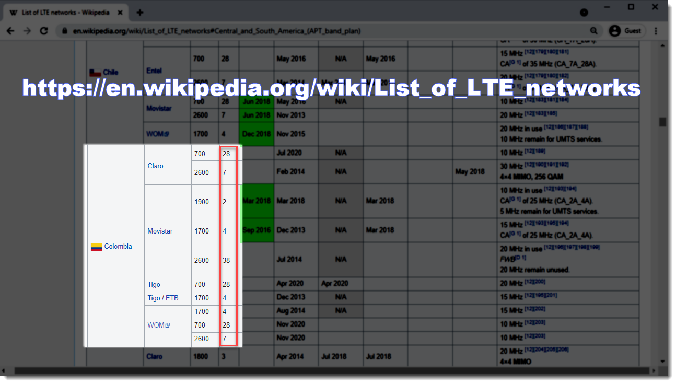
Task: Open reference [185] in Movistar's 20 MHz row
Action: 552,113
